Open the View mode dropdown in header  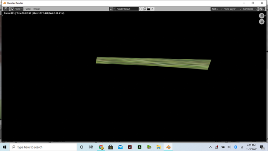click(x=17, y=9)
